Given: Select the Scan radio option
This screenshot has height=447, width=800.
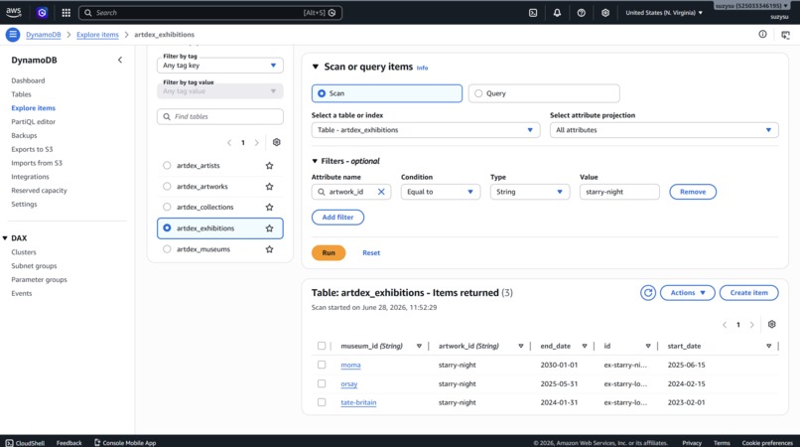Looking at the screenshot, I should tap(322, 93).
